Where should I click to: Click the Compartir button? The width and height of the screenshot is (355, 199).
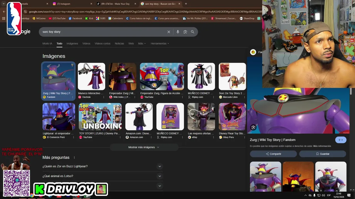(x=273, y=154)
